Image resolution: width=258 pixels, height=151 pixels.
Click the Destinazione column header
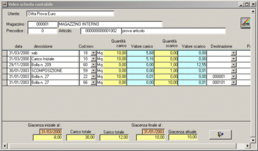221,47
